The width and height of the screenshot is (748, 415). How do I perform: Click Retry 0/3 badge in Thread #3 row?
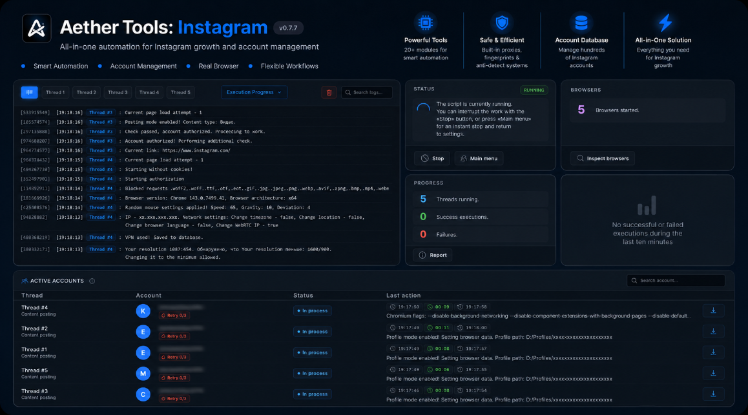point(174,399)
